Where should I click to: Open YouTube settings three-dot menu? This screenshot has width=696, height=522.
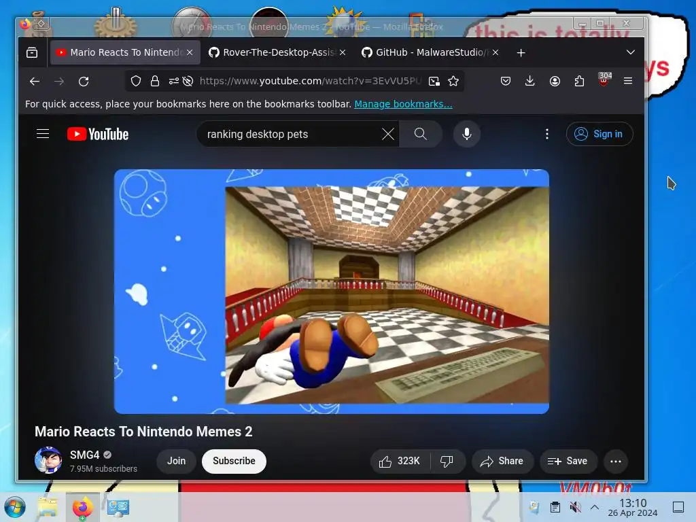coord(547,134)
